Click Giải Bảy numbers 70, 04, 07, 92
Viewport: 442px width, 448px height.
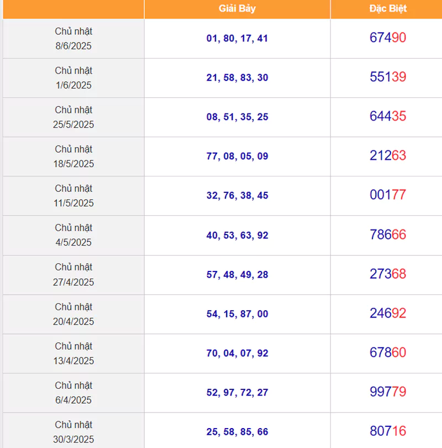(237, 353)
